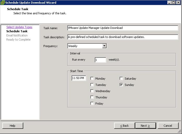Viewport: 182px width, 134px height.
Task: Click the Tuesday label text
Action: [x=101, y=85]
